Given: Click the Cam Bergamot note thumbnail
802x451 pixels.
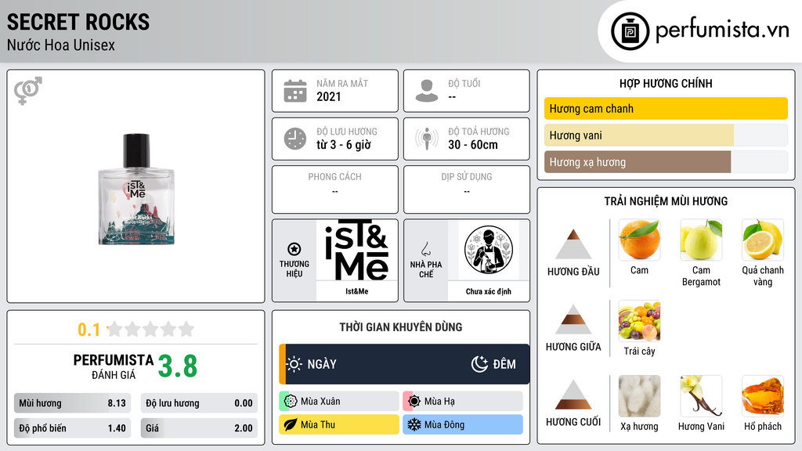Looking at the screenshot, I should tap(701, 240).
